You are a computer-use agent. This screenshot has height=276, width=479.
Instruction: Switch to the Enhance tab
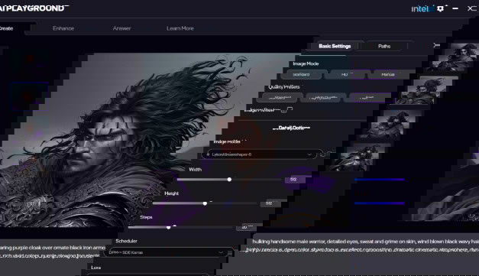point(63,28)
